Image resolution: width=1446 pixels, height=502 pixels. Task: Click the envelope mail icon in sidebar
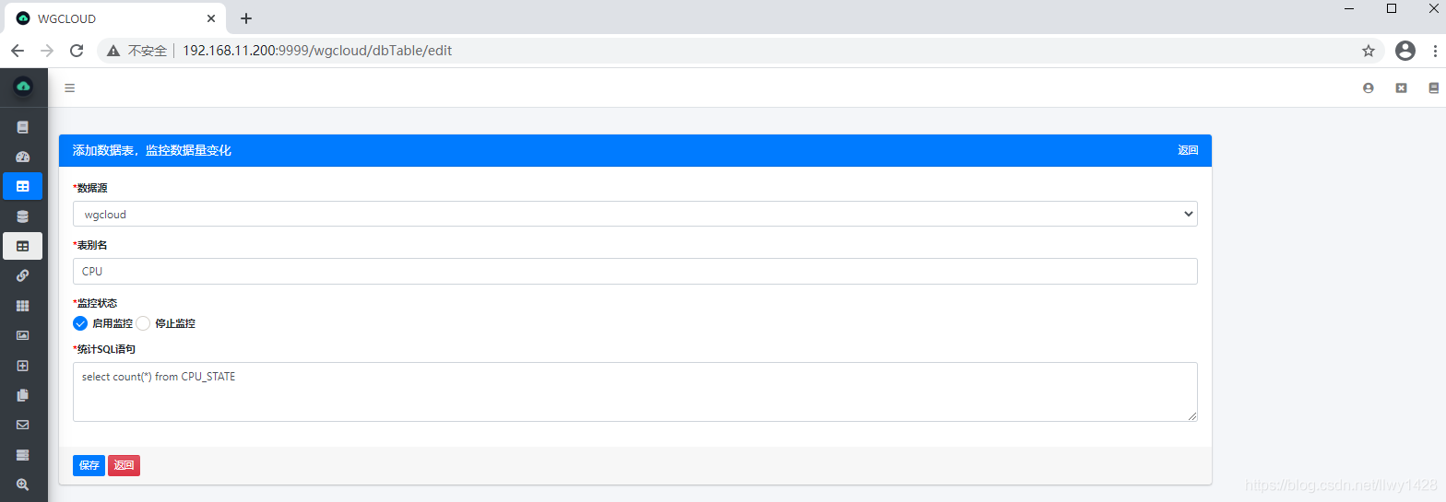coord(23,425)
